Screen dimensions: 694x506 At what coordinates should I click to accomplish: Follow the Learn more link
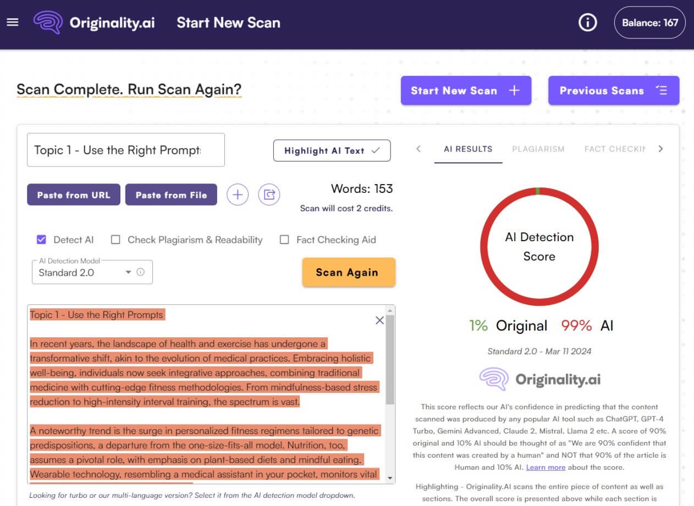tap(546, 467)
